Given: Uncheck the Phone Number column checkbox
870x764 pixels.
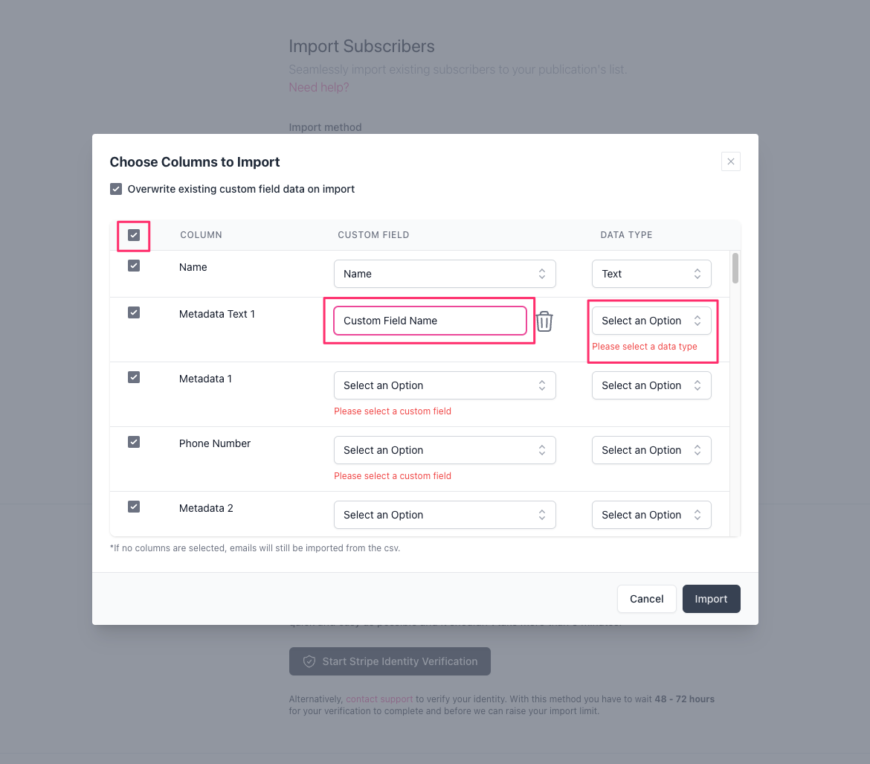Looking at the screenshot, I should point(134,442).
